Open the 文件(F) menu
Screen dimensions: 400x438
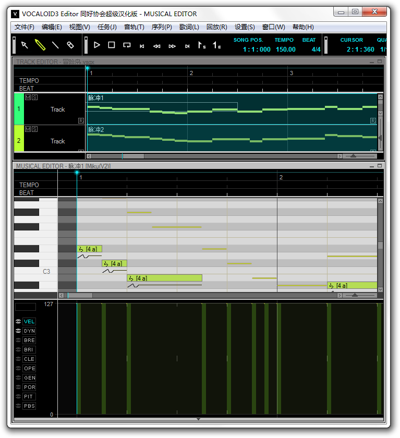point(25,27)
